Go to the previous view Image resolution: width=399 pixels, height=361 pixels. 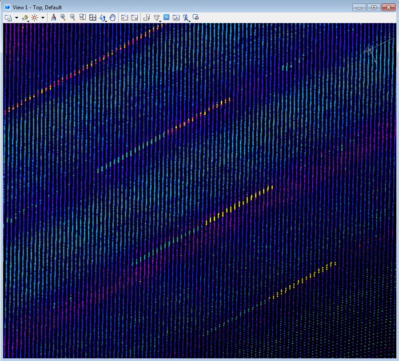click(x=125, y=17)
